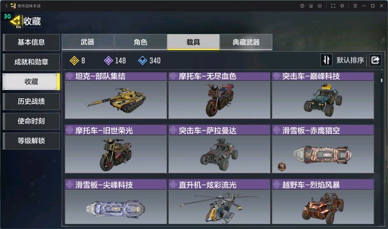Open the 典藏武器 tab

(x=246, y=42)
